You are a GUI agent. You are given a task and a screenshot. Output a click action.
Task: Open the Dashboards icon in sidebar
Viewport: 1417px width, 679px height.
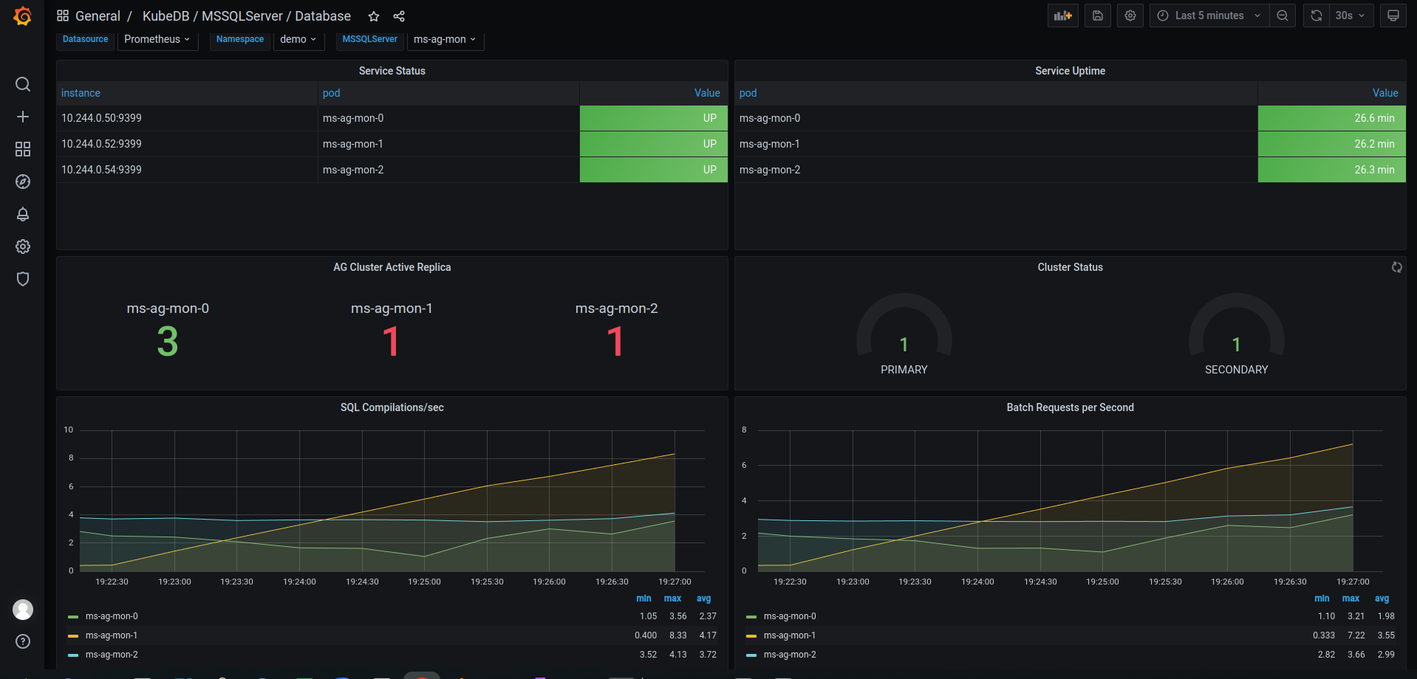(23, 149)
